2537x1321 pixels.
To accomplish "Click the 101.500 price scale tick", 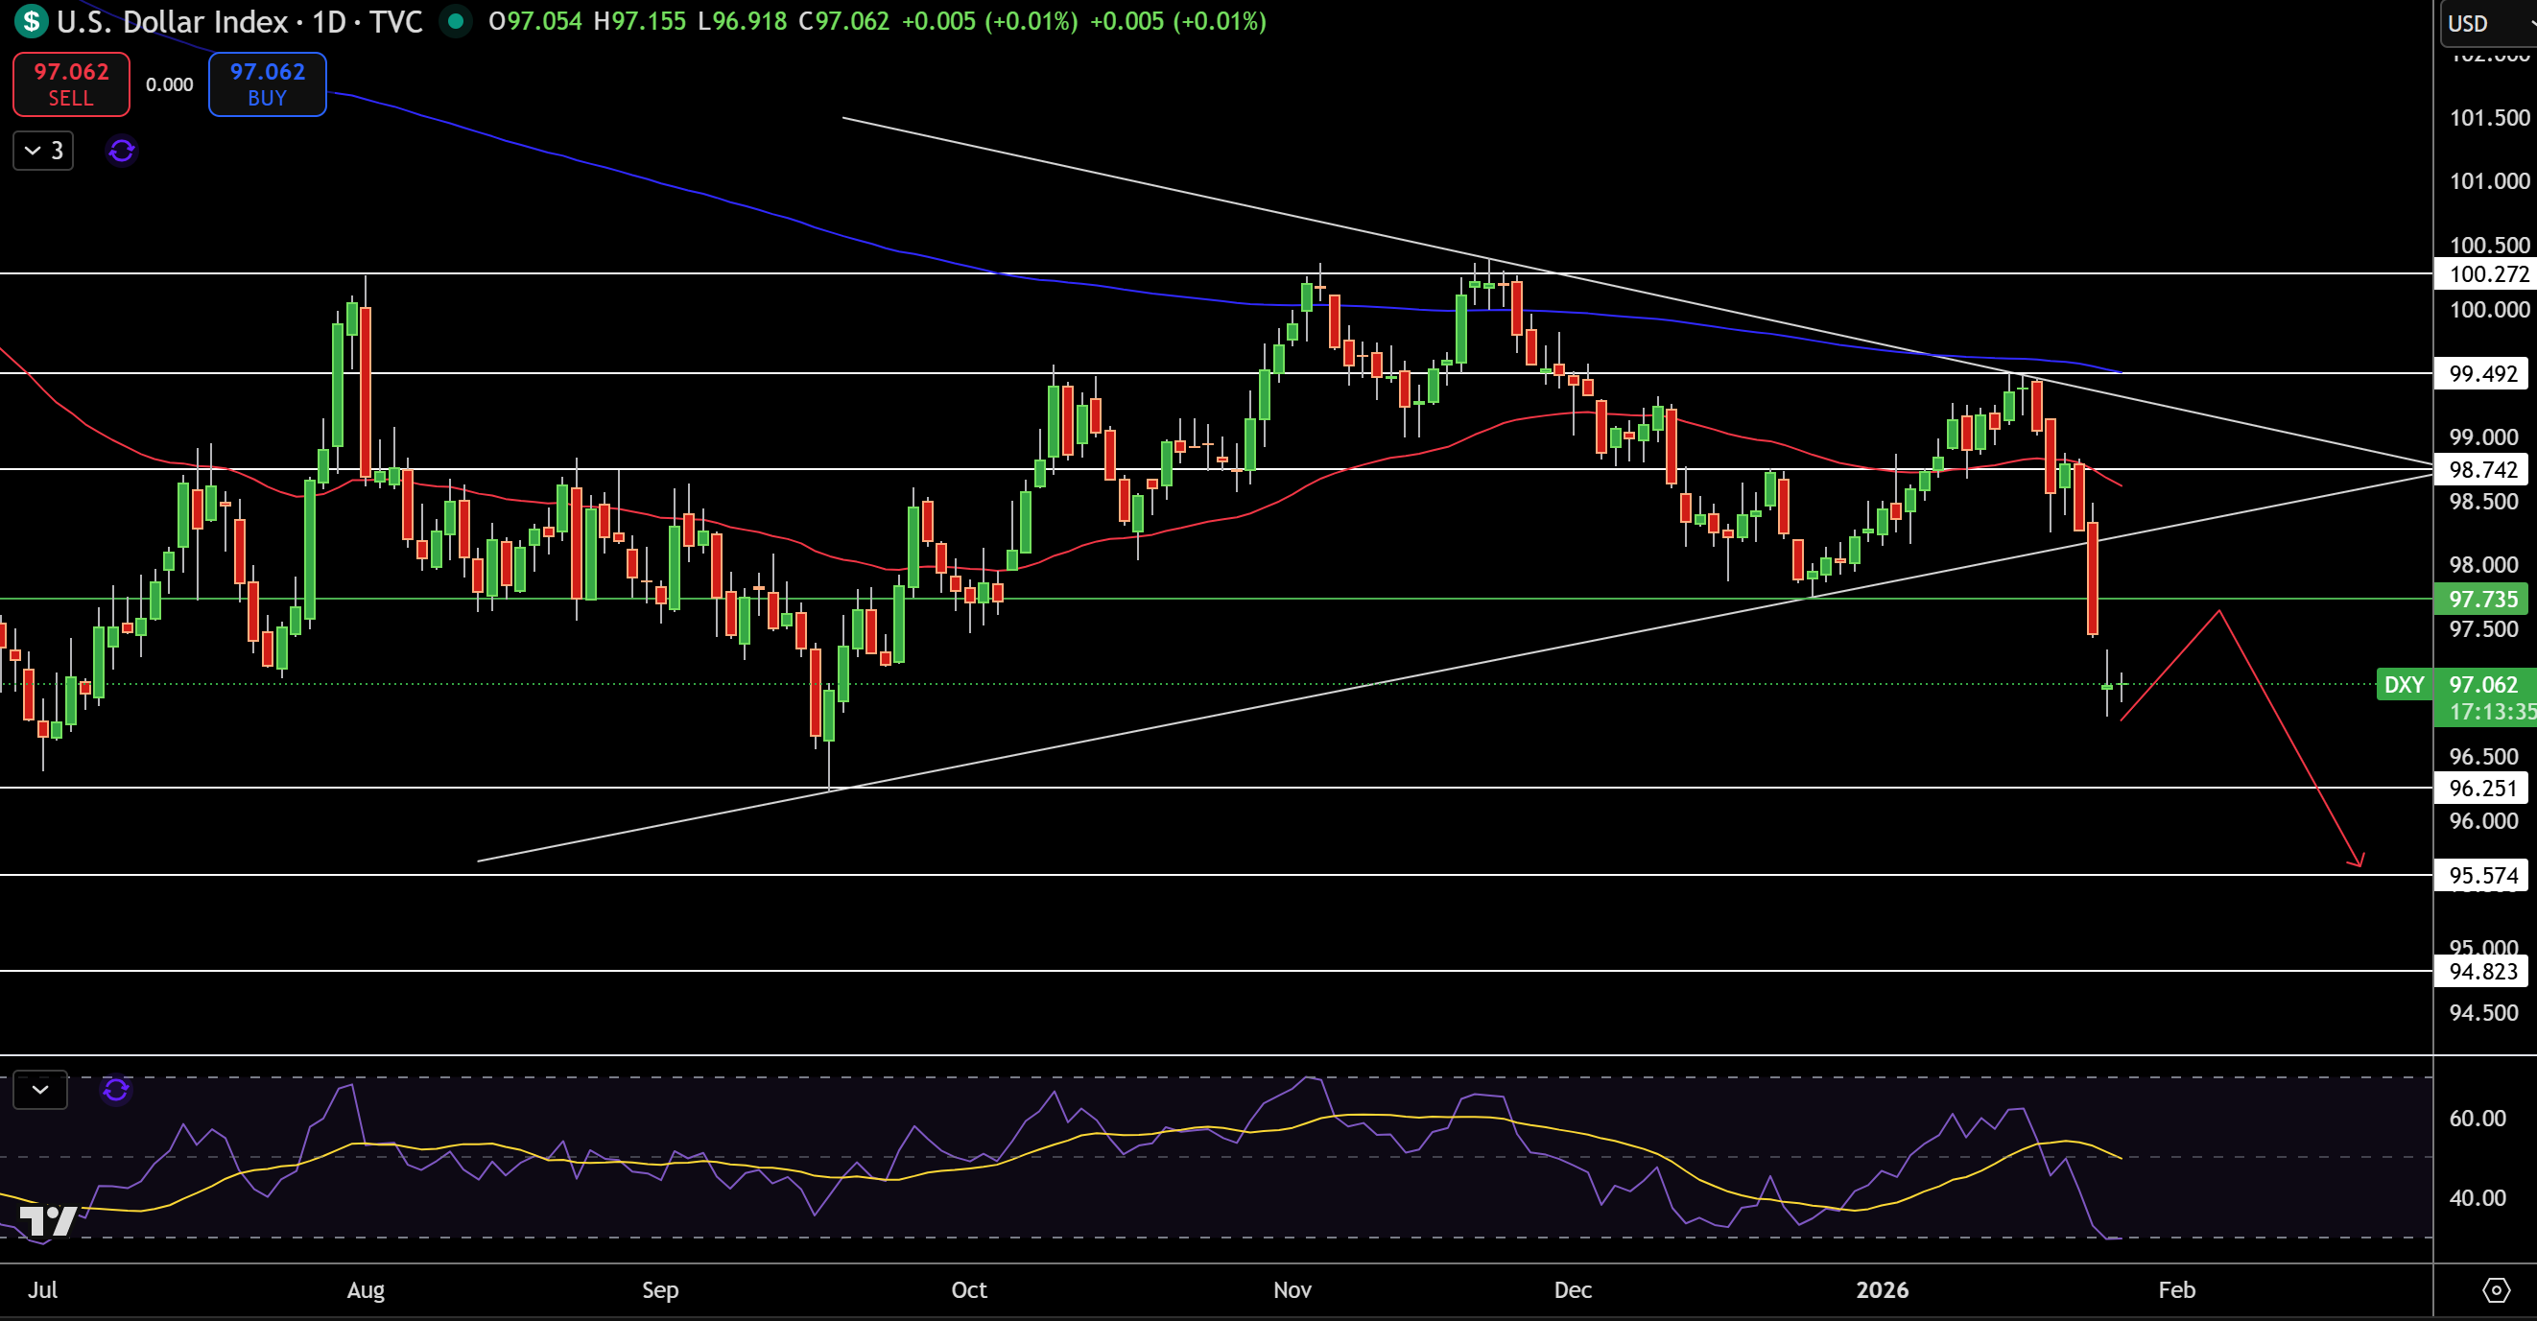I will click(2489, 117).
